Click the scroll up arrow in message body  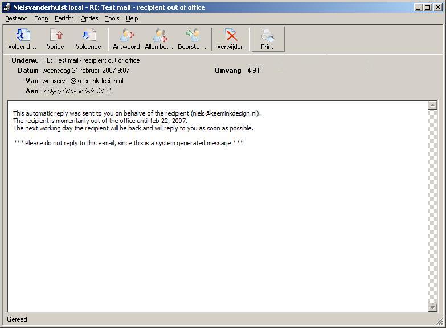click(432, 105)
